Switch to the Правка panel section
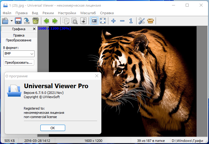 coord(19,35)
